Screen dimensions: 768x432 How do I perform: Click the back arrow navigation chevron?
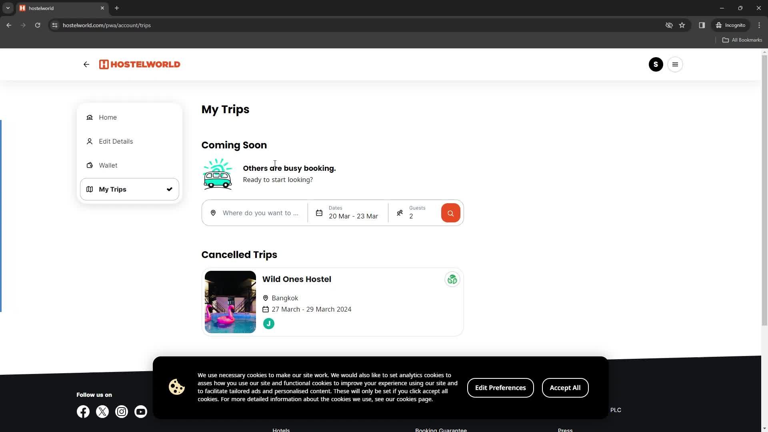(x=86, y=64)
